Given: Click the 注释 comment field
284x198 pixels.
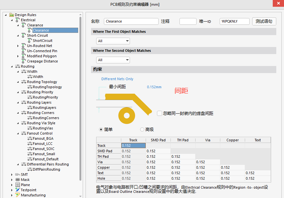Looking at the screenshot, I should tap(188, 21).
